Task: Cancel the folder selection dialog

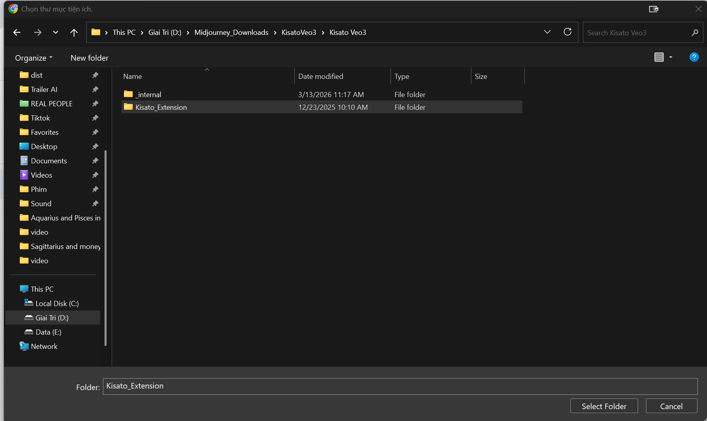Action: click(x=671, y=406)
